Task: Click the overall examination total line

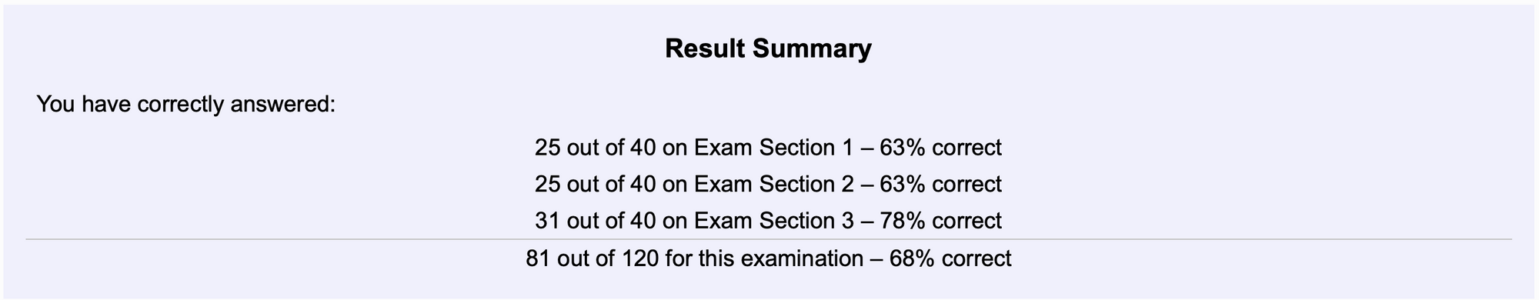Action: point(768,258)
